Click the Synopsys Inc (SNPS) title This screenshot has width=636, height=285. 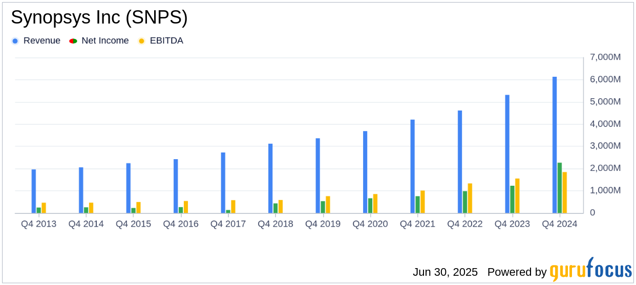pos(99,17)
